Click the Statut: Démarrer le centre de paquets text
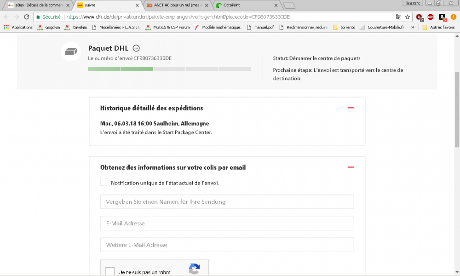The height and width of the screenshot is (276, 460). click(x=316, y=58)
